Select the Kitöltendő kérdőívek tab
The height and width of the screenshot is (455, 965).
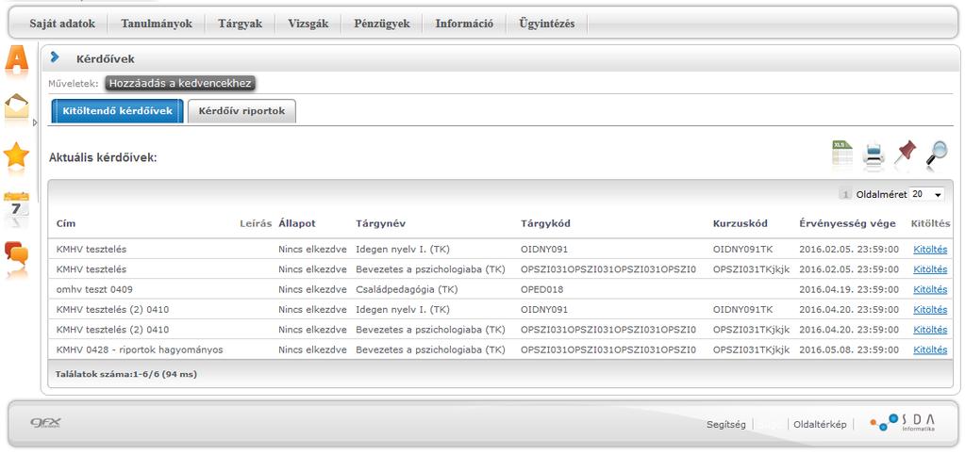point(118,111)
